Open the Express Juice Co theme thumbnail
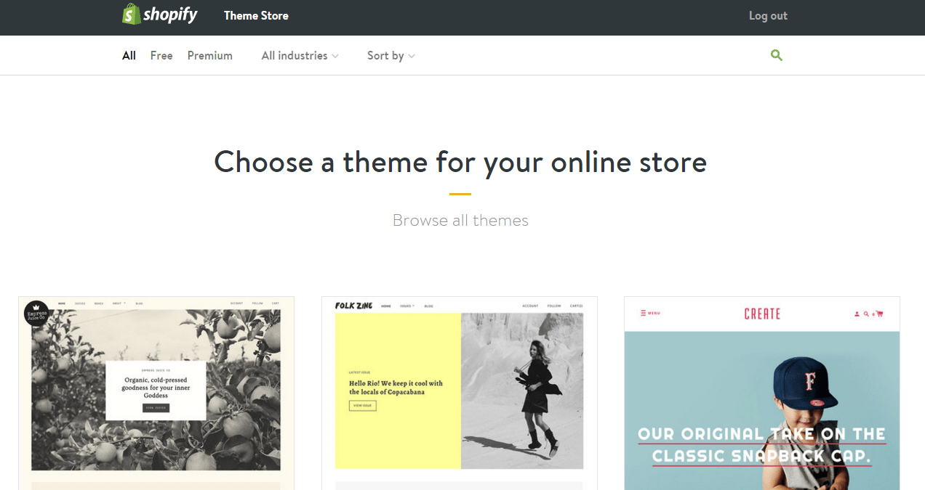 [156, 393]
